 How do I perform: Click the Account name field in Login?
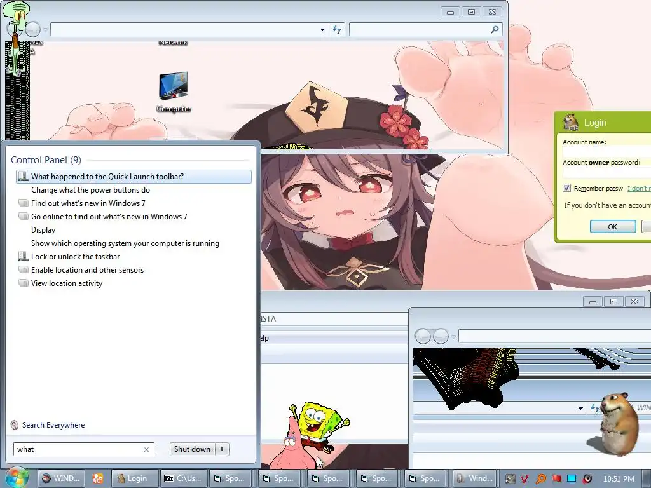[607, 152]
